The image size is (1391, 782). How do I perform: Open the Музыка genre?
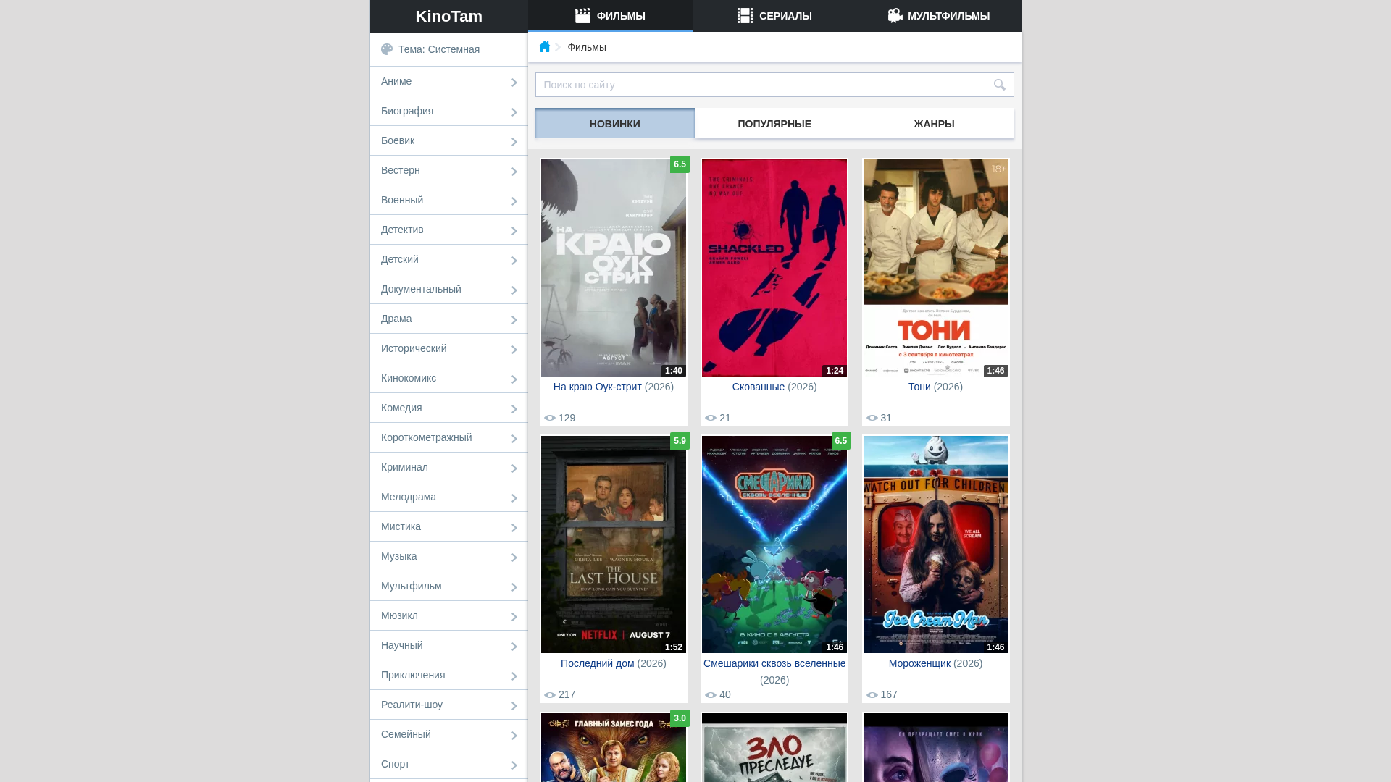tap(448, 556)
